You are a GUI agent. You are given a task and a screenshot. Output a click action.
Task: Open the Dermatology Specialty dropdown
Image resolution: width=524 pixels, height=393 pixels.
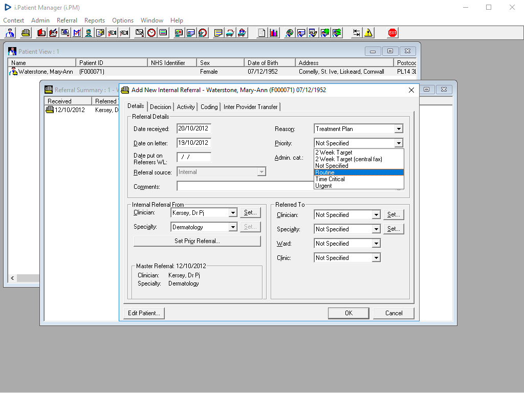click(233, 227)
